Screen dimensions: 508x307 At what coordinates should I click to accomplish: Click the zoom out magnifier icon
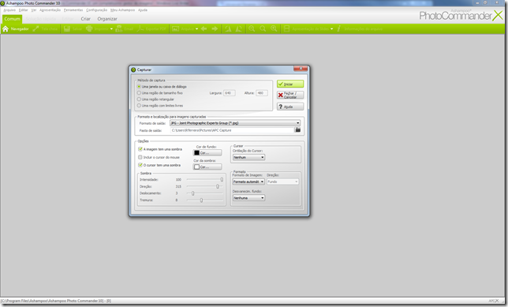point(252,29)
